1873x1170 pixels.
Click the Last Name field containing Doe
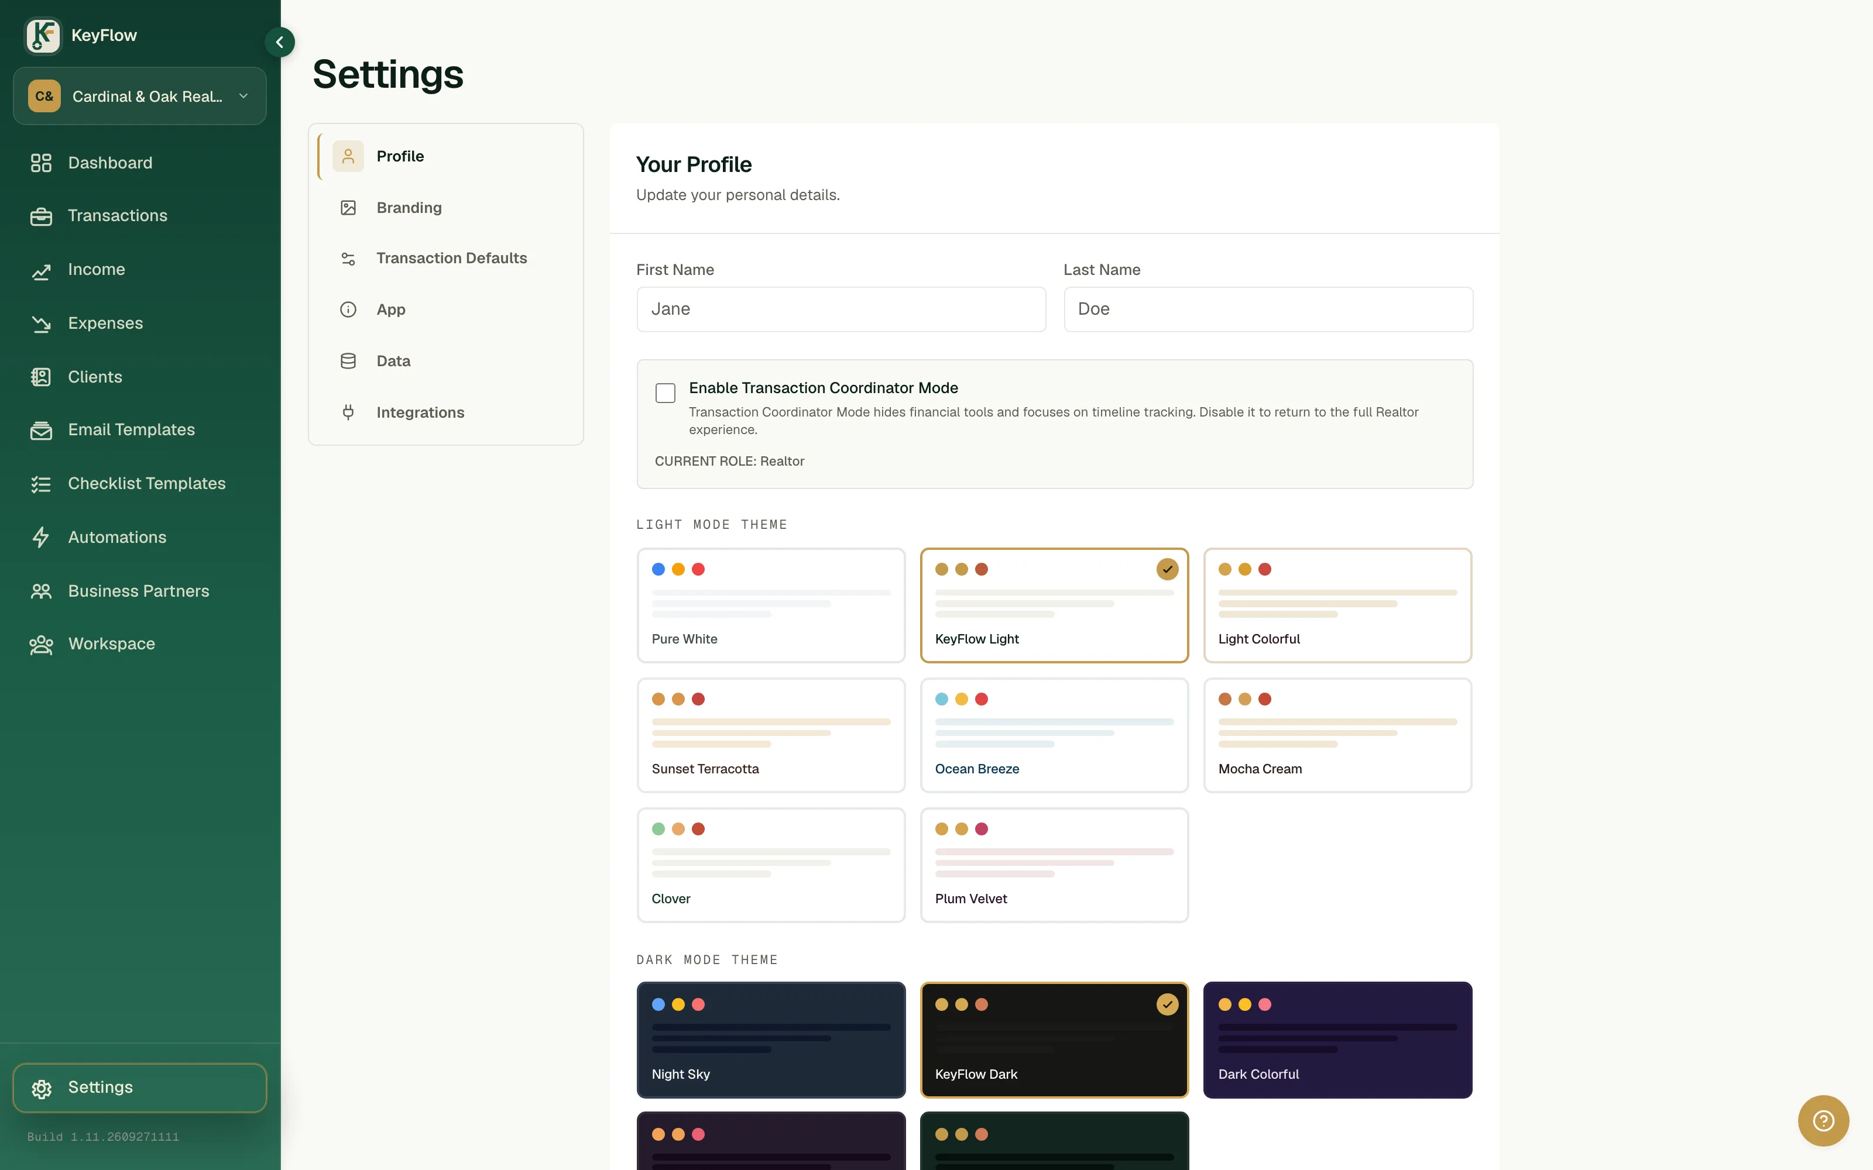(1268, 309)
